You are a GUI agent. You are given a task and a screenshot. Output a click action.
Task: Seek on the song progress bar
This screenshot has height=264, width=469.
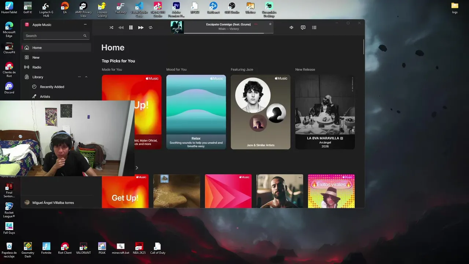229,33
